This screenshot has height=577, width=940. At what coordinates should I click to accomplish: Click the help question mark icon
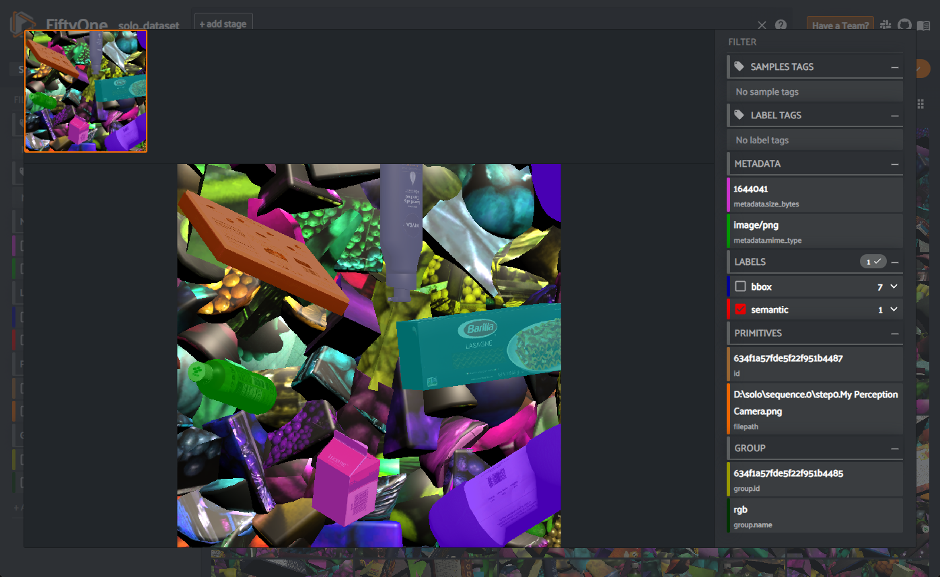(781, 25)
